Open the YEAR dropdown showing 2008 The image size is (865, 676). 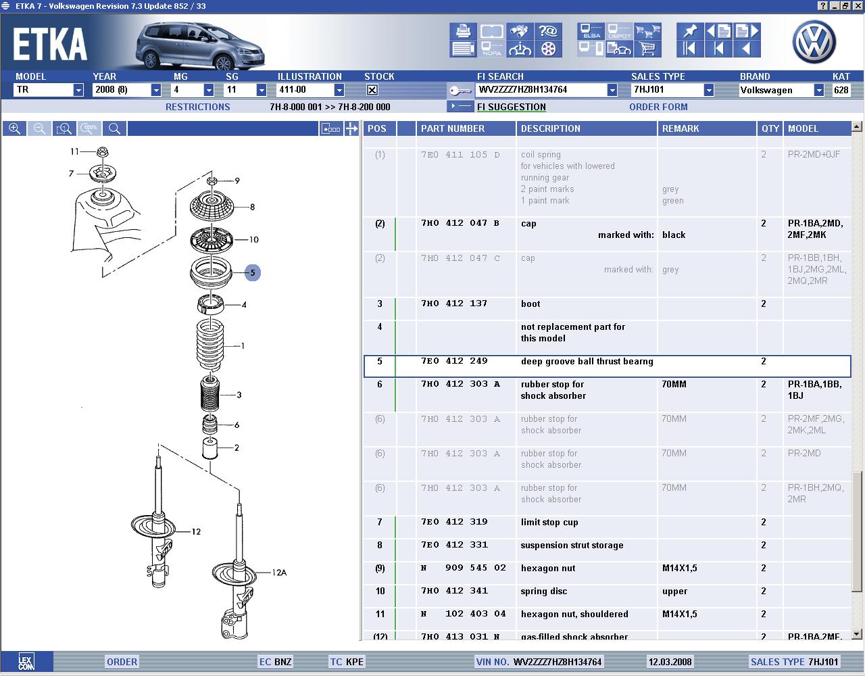156,90
